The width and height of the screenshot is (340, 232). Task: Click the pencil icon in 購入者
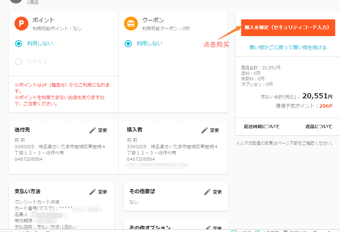coord(204,130)
